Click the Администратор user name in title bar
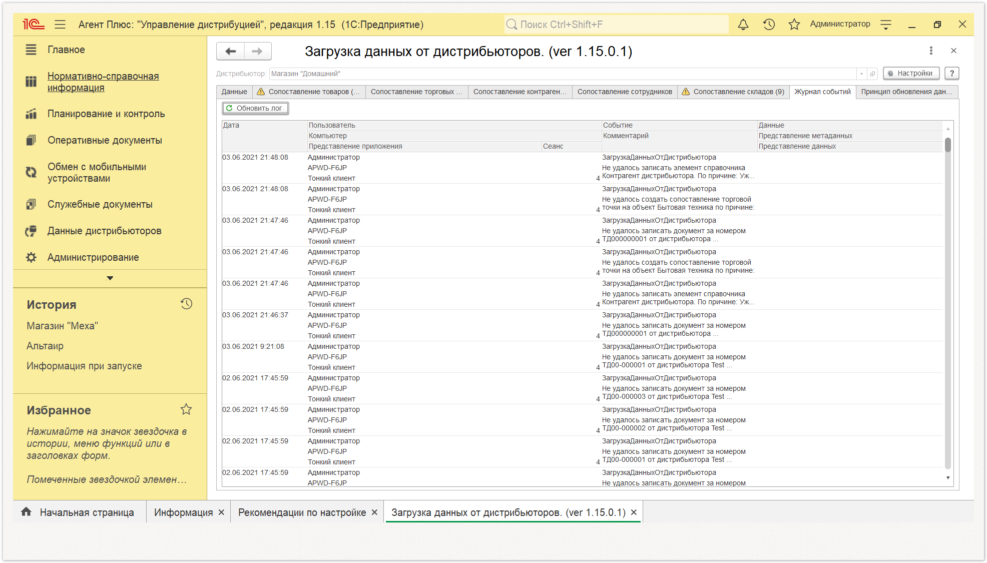This screenshot has height=563, width=987. tap(840, 24)
